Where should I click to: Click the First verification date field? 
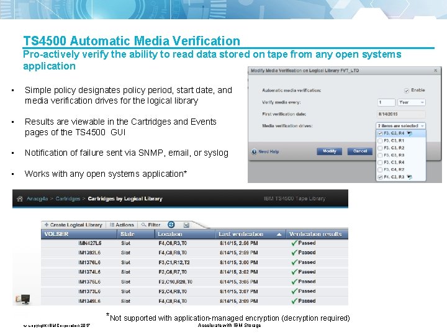[401, 114]
